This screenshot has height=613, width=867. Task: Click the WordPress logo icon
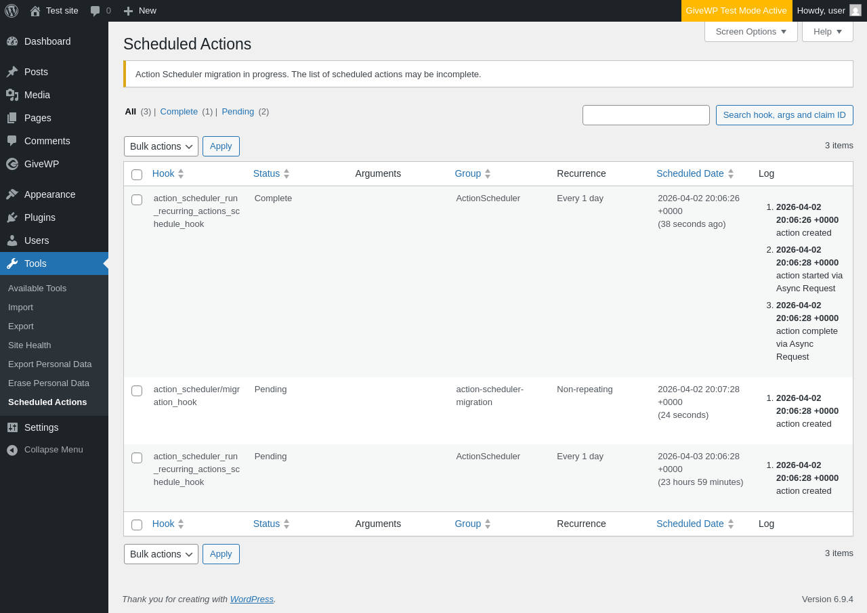point(12,11)
